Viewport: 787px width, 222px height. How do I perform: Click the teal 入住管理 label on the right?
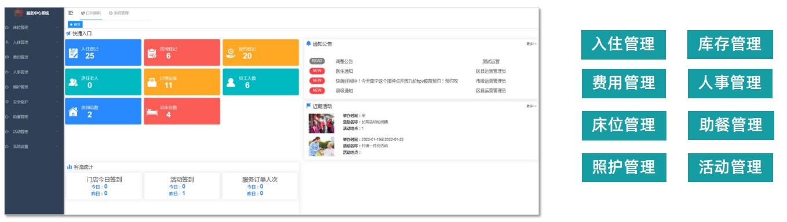coord(624,44)
